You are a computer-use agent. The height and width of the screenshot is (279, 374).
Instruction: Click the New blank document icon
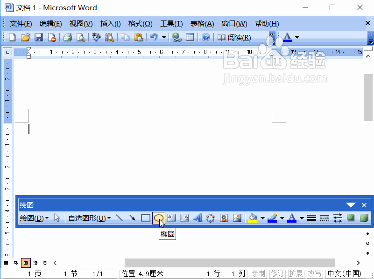tap(12, 37)
